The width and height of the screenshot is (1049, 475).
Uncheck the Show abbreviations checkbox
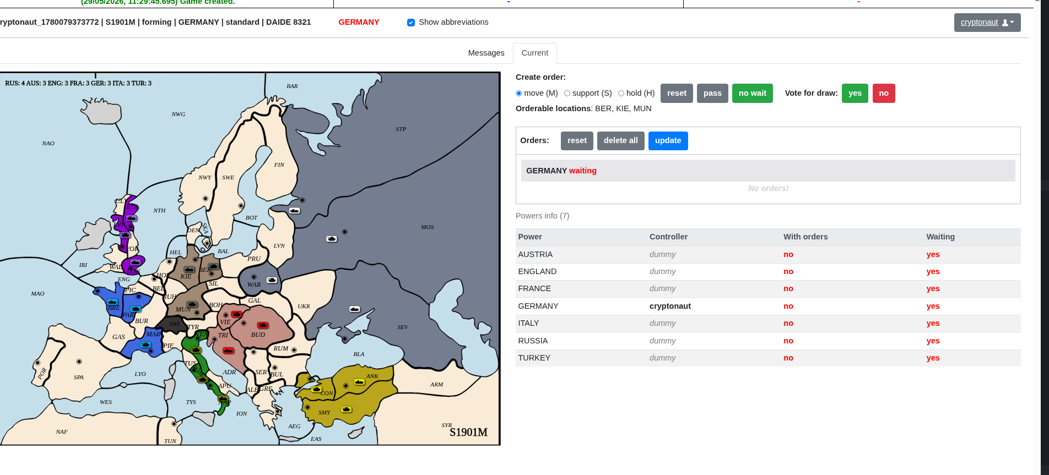click(411, 23)
